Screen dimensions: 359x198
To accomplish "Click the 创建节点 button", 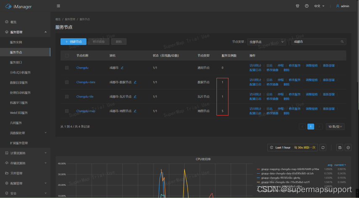I will pos(74,42).
